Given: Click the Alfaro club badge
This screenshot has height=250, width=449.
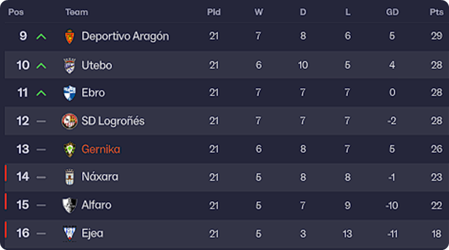Looking at the screenshot, I should (x=70, y=205).
